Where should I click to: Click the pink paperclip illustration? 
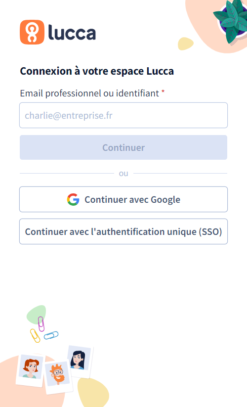coord(41,324)
